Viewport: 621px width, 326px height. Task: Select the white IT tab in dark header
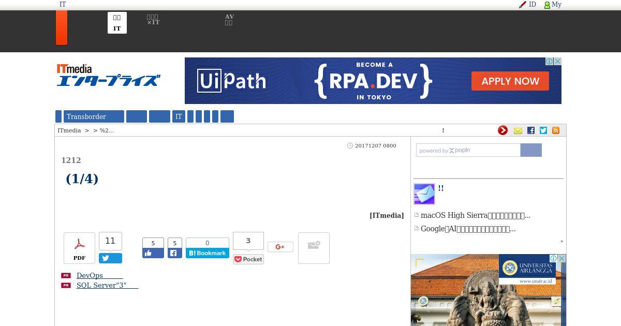pyautogui.click(x=117, y=23)
